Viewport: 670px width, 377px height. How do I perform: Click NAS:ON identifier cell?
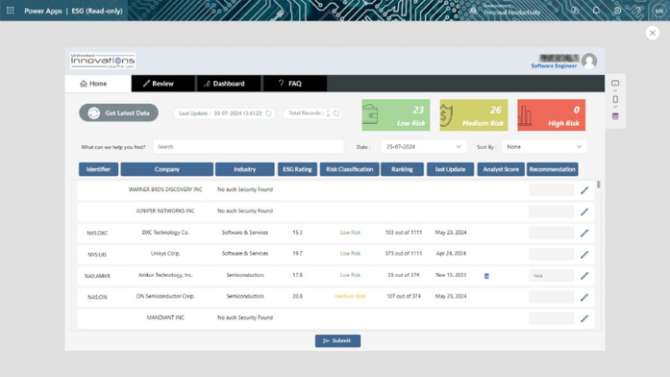click(97, 297)
